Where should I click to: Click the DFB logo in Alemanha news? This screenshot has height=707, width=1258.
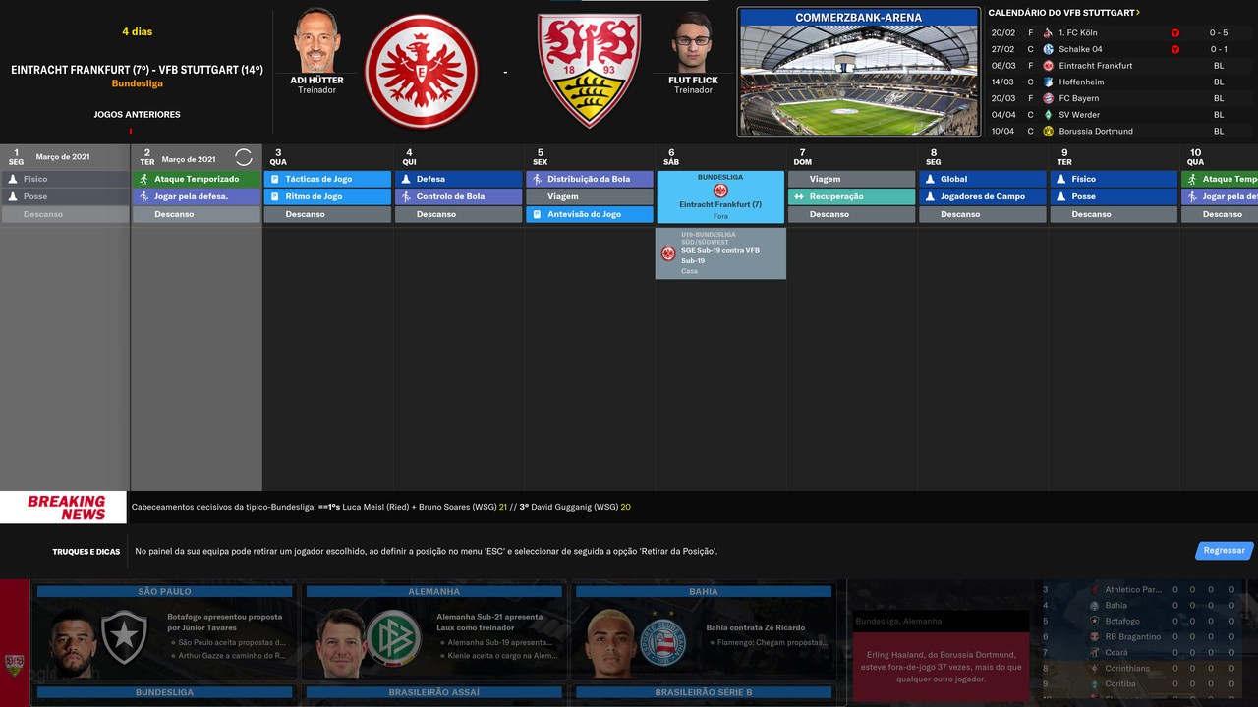(x=393, y=637)
